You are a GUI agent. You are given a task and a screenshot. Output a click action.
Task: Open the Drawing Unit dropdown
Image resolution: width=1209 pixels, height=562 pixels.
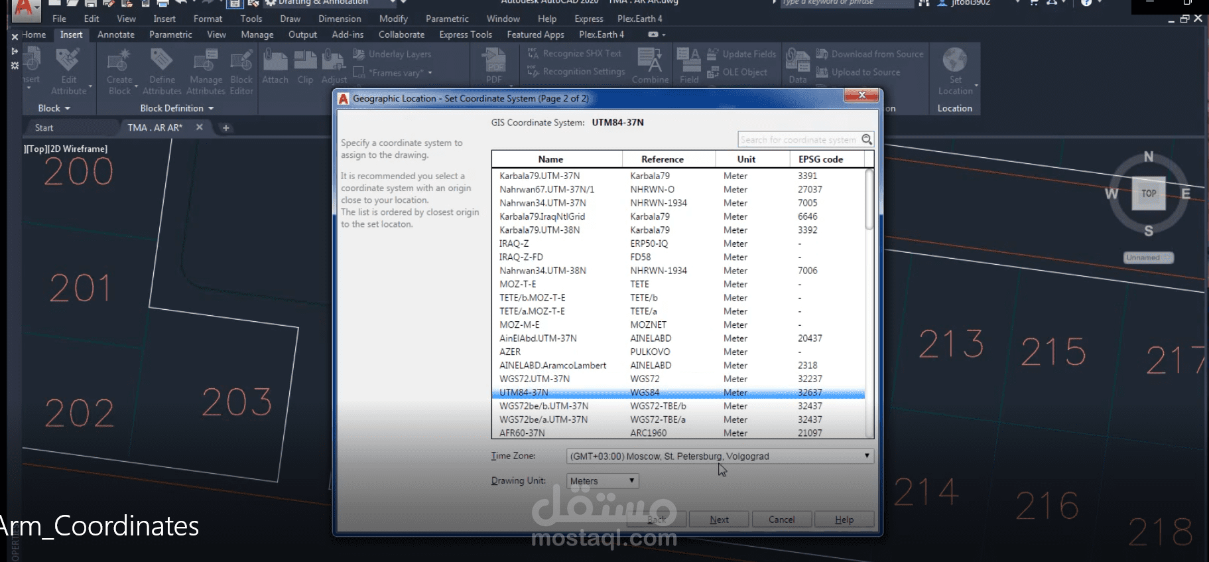(602, 481)
